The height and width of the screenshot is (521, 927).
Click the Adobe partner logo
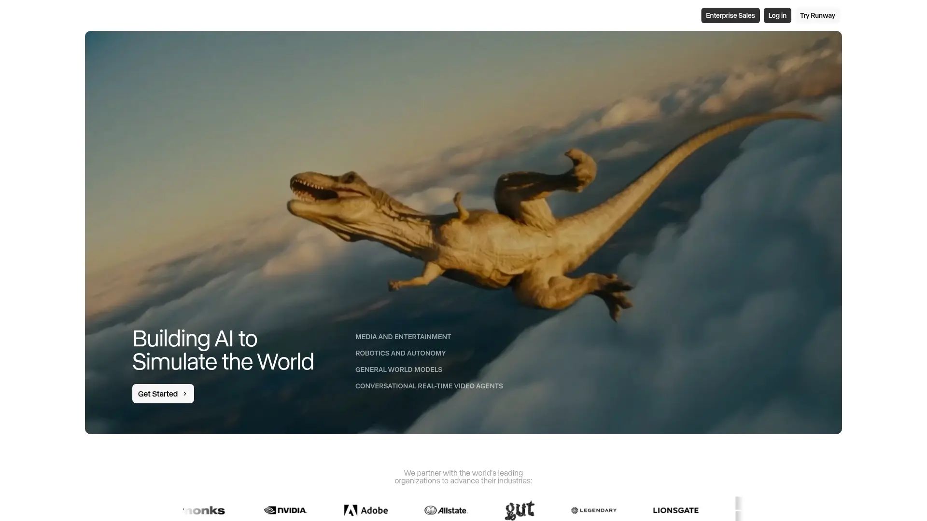tap(365, 510)
